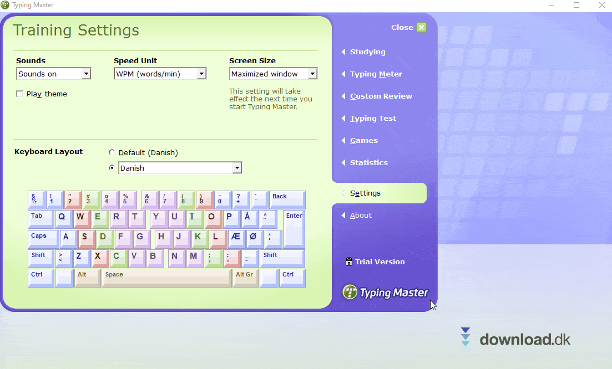Click the right Shift key on diagram

[282, 258]
